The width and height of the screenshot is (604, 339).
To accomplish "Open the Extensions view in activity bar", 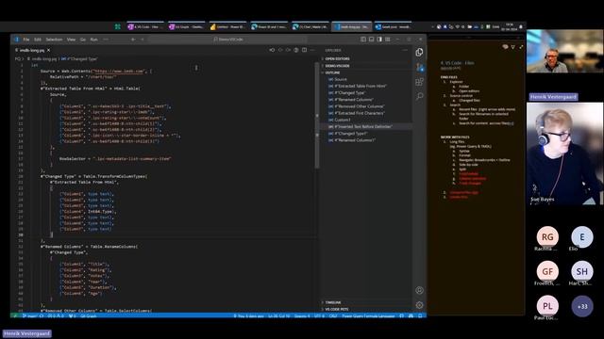I will [x=419, y=82].
